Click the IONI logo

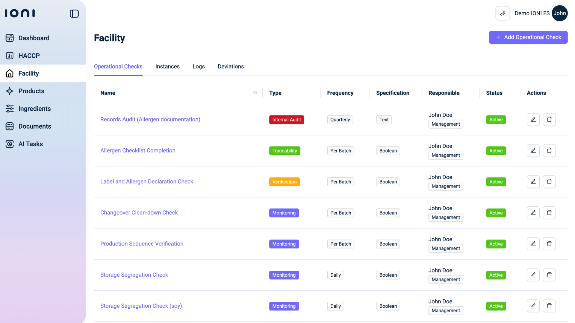pyautogui.click(x=20, y=13)
